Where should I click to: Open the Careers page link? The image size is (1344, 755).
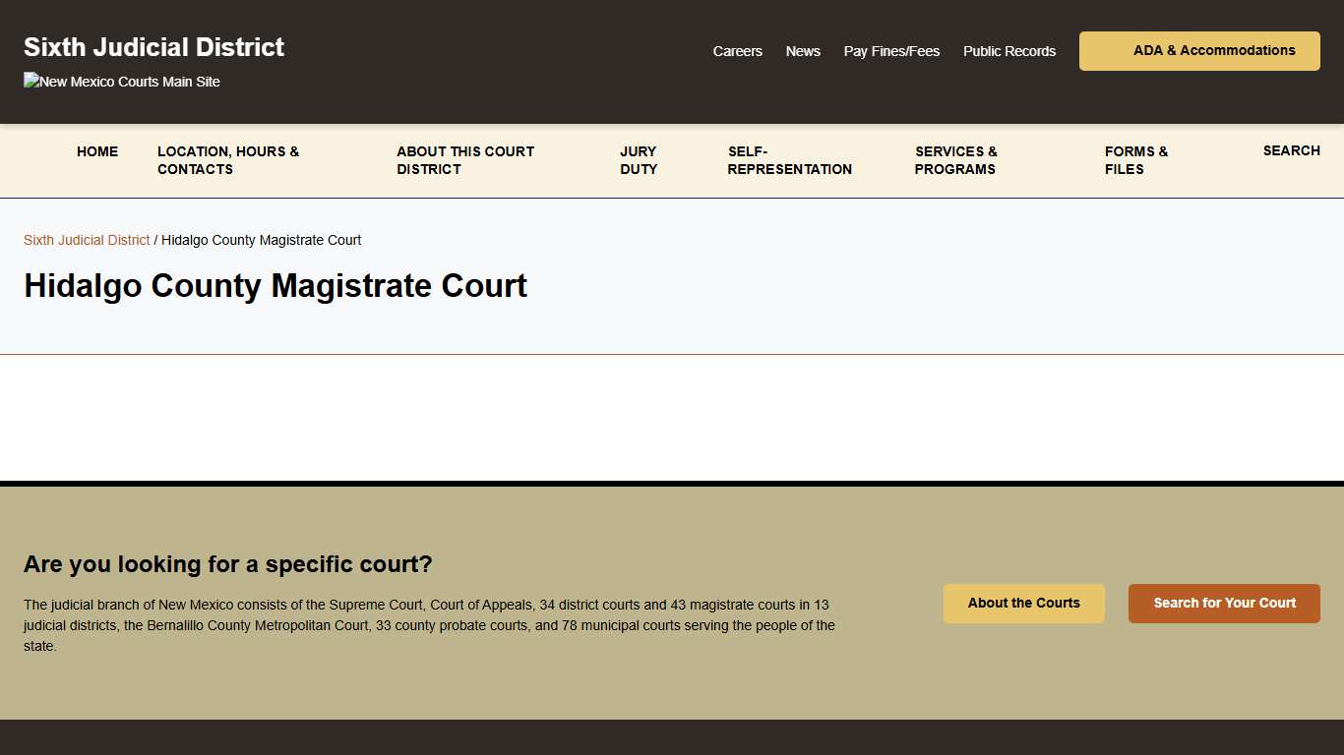click(x=737, y=51)
